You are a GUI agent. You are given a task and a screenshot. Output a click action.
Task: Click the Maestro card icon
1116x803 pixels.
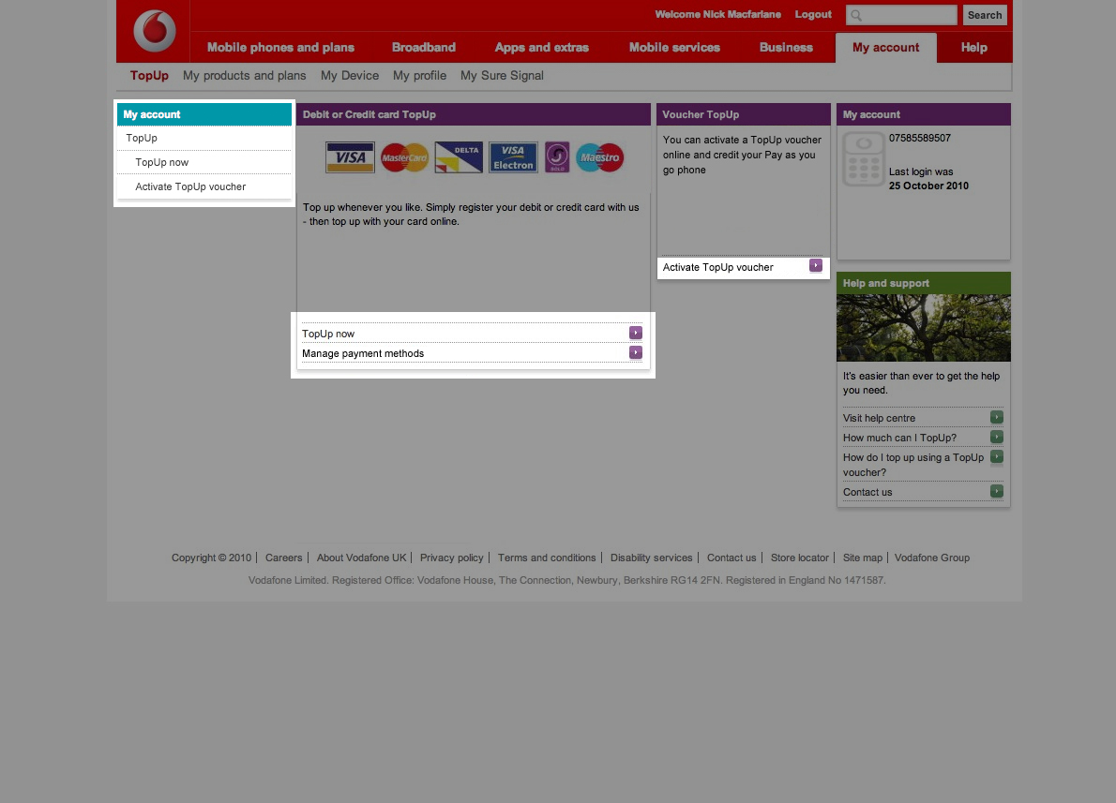[600, 157]
